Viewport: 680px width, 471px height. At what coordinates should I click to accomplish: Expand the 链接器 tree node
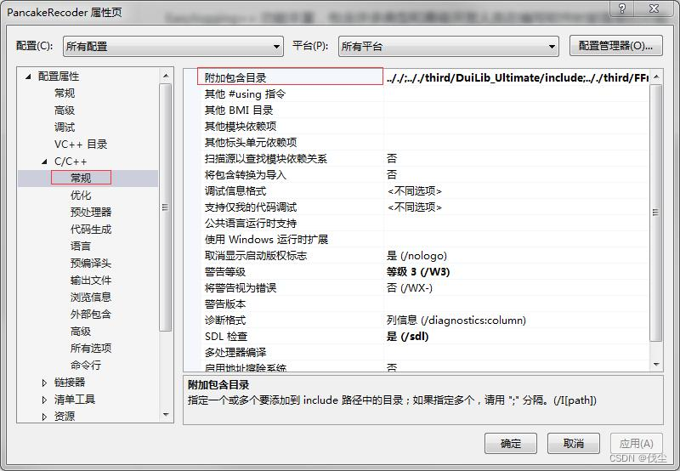coord(44,383)
